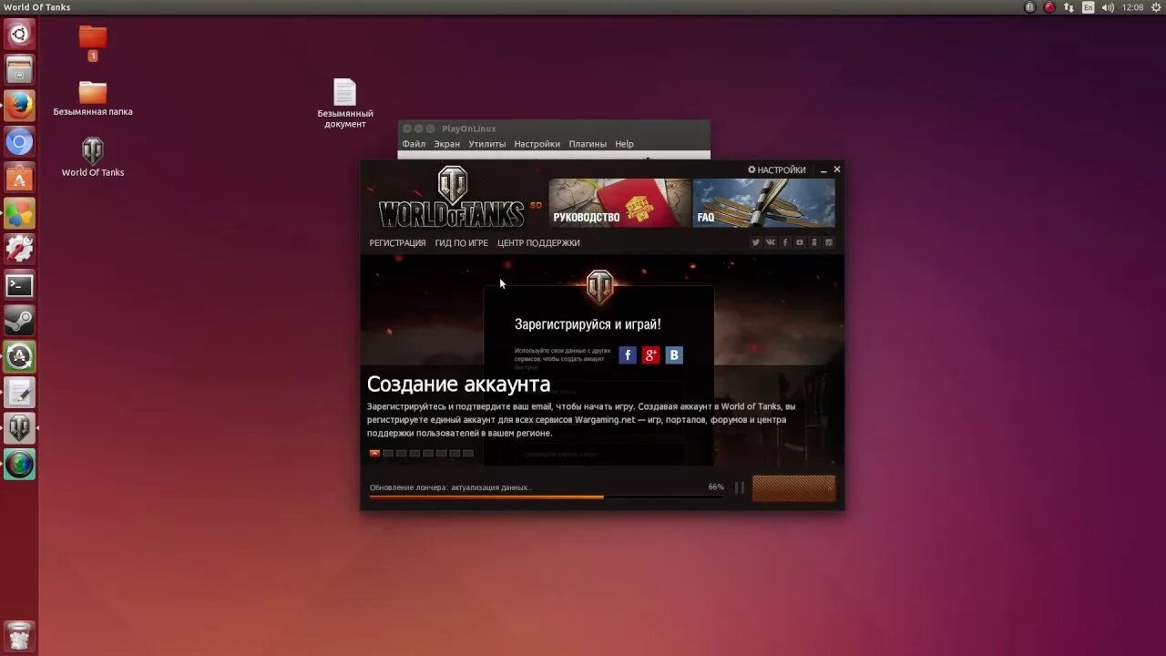Viewport: 1166px width, 656px height.
Task: Register with Facebook blue button
Action: pyautogui.click(x=628, y=355)
